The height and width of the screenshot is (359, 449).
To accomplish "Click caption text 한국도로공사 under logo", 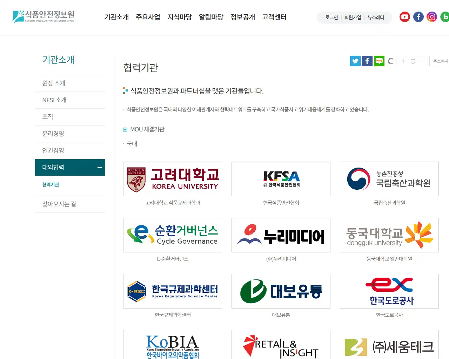I will (389, 315).
